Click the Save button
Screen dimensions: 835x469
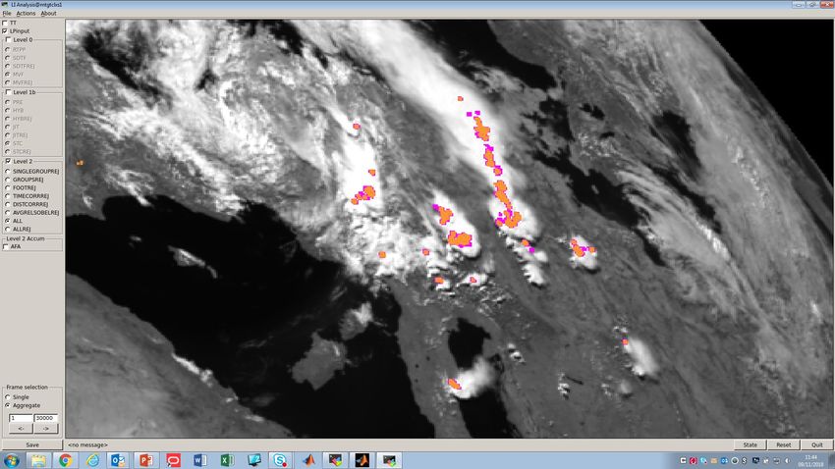click(x=32, y=444)
